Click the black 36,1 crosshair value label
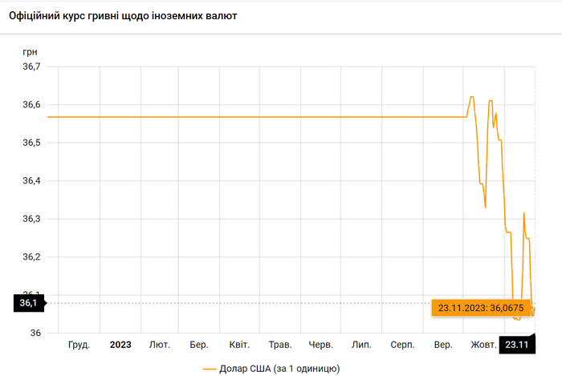 [x=28, y=303]
